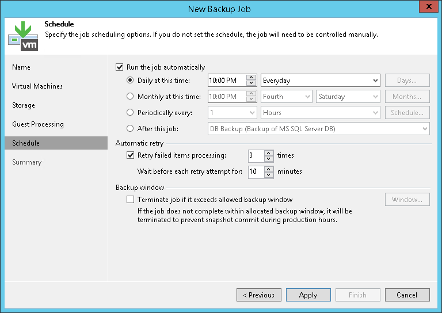Increase monthly time with up arrow
The image size is (442, 313).
point(251,93)
